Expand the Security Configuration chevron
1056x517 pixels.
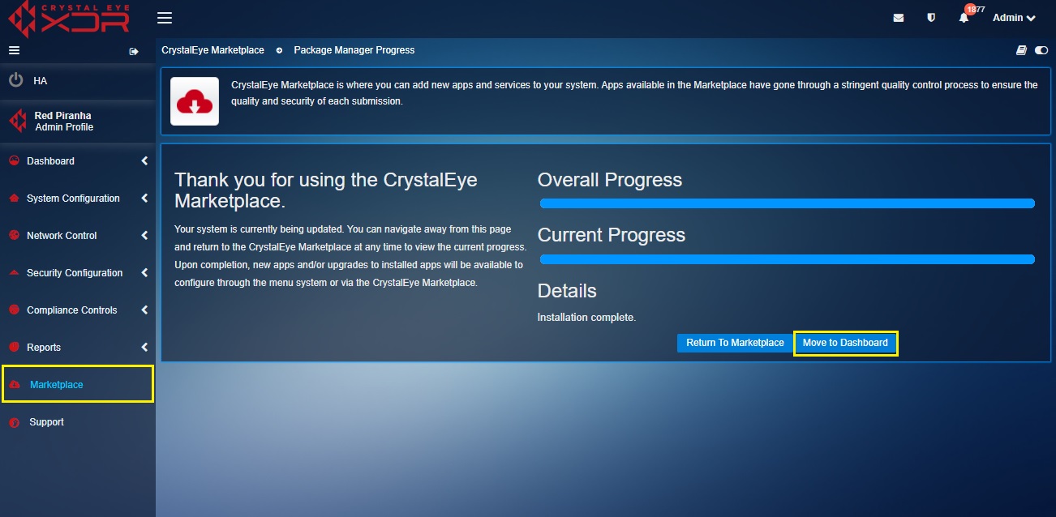tap(144, 273)
